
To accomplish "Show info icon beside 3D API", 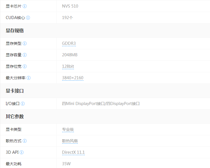I will click(22, 152).
